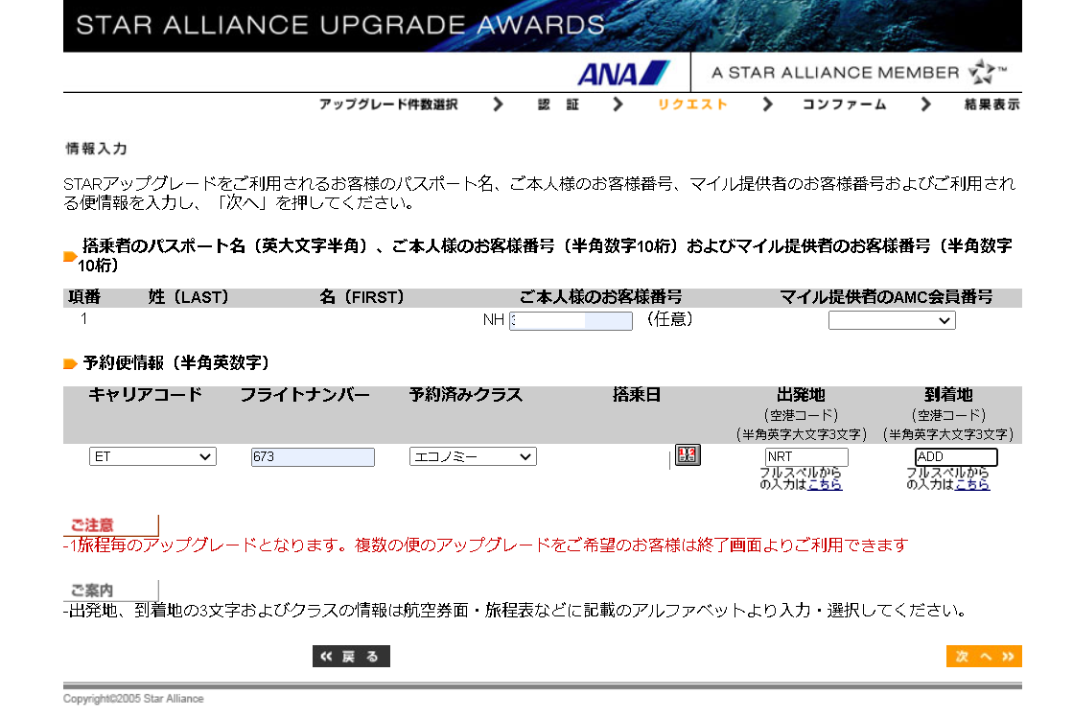Click the ご本人様のお客様番号 column header
This screenshot has width=1073, height=719.
click(600, 297)
